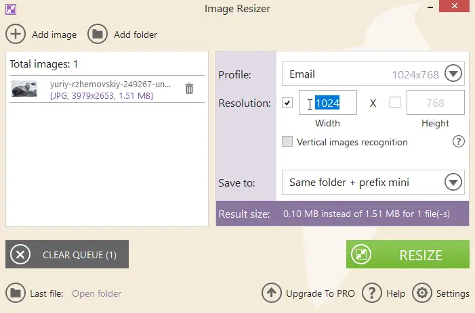The image size is (475, 313).
Task: Close the Image Resizer window
Action: pyautogui.click(x=455, y=6)
